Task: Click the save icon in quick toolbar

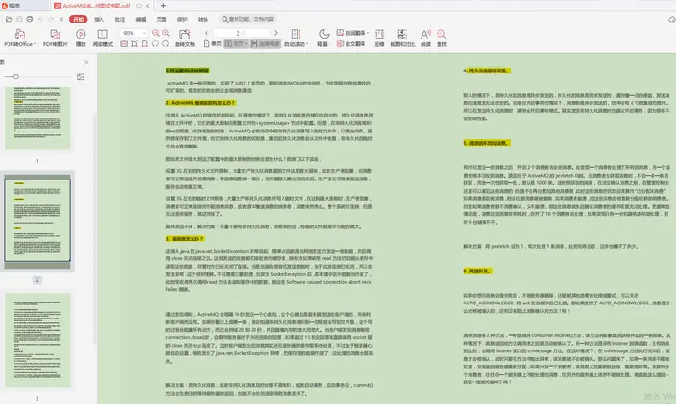Action: [x=20, y=19]
